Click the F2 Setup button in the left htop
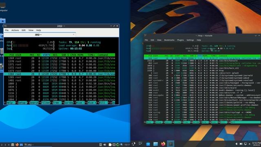261x147 pixels. 21,102
